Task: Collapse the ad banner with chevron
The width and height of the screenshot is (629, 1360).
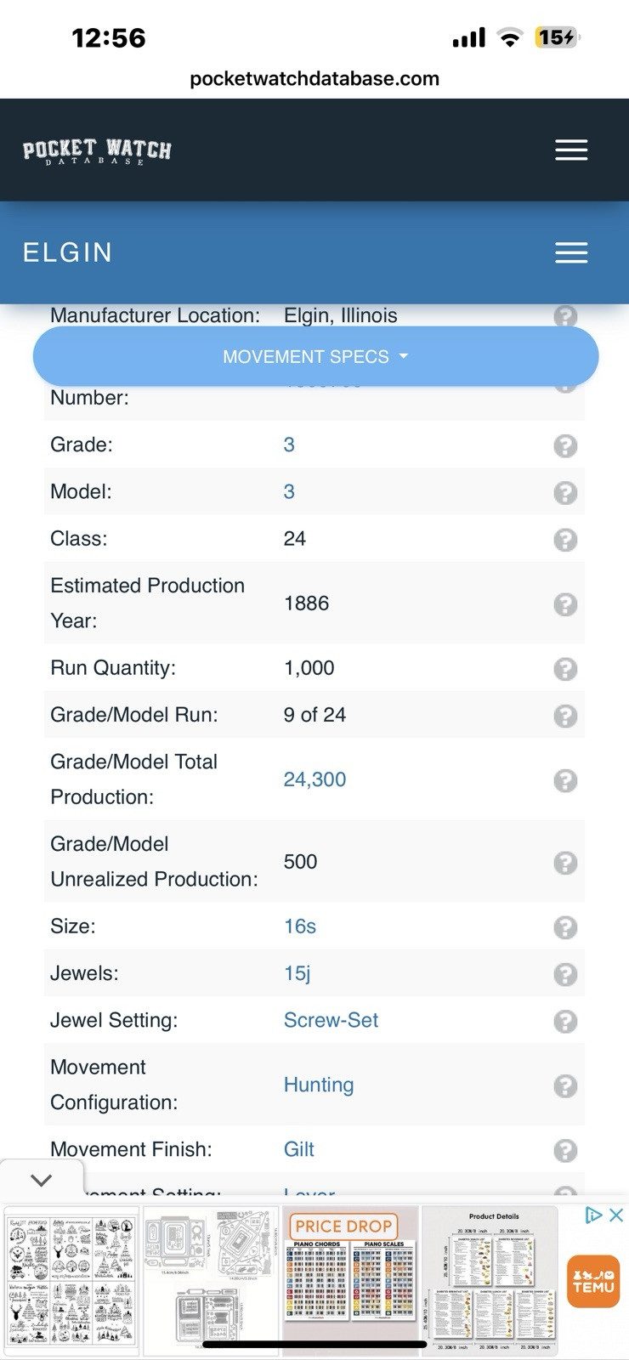Action: (41, 1180)
